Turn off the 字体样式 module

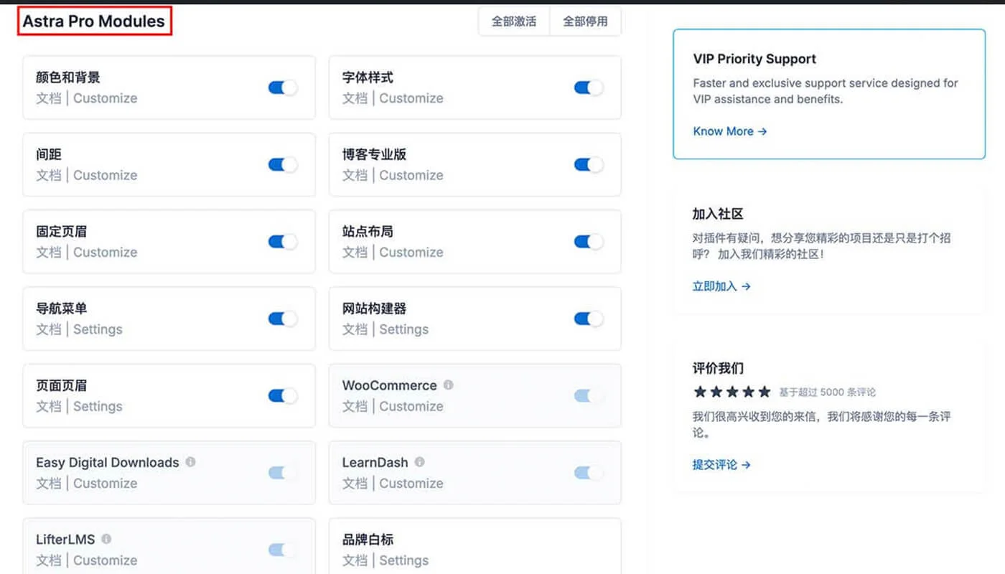[x=588, y=87]
